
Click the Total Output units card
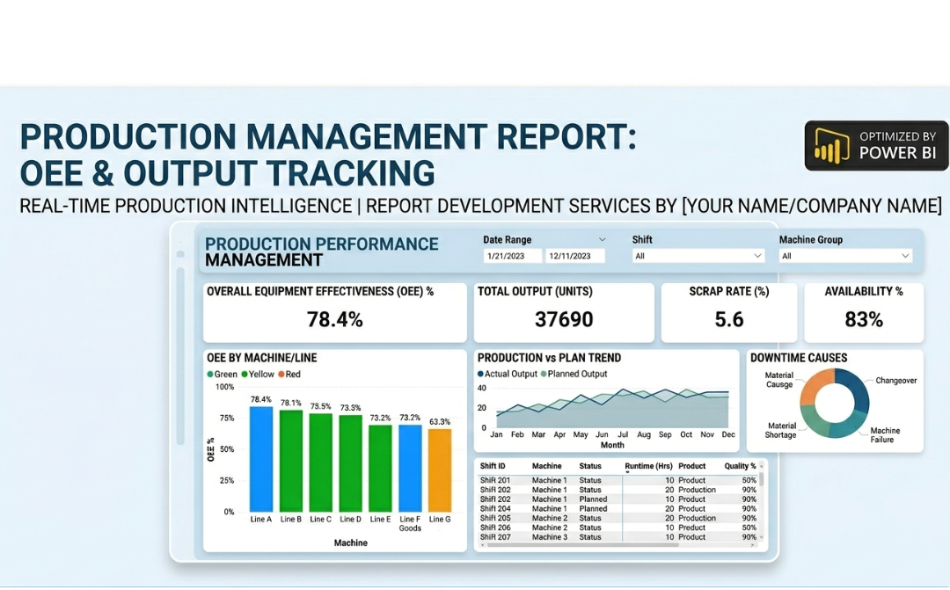[x=563, y=312]
